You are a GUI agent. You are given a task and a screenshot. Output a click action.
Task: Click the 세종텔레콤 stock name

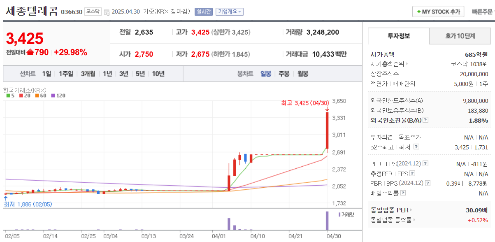point(32,11)
